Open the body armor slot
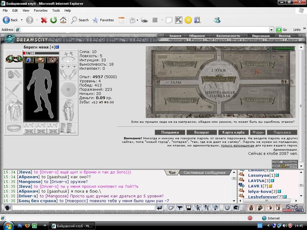 [14, 110]
